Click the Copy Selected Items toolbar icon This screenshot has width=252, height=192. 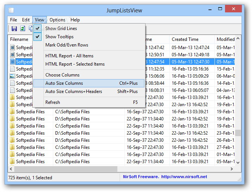[30, 28]
